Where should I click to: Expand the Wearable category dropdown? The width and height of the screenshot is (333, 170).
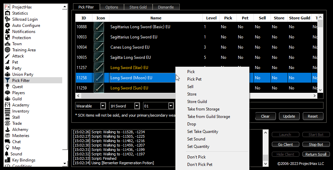pyautogui.click(x=103, y=106)
